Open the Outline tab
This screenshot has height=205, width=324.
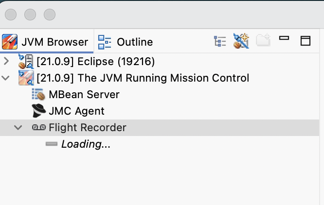point(126,42)
